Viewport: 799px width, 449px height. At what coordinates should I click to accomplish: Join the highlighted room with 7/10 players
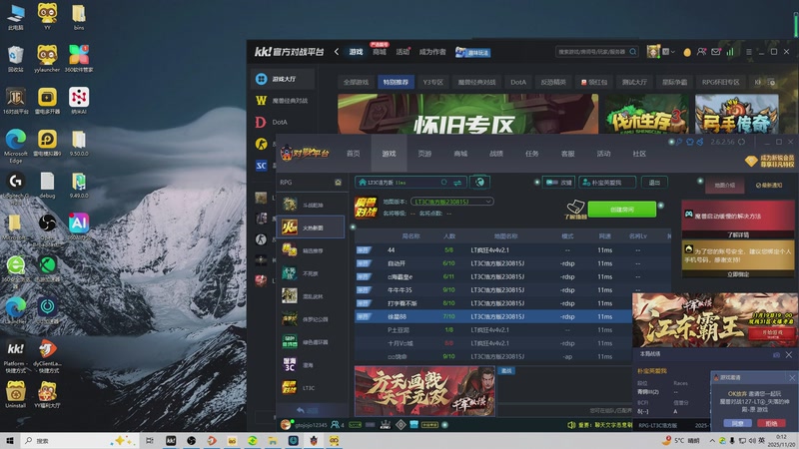click(493, 316)
